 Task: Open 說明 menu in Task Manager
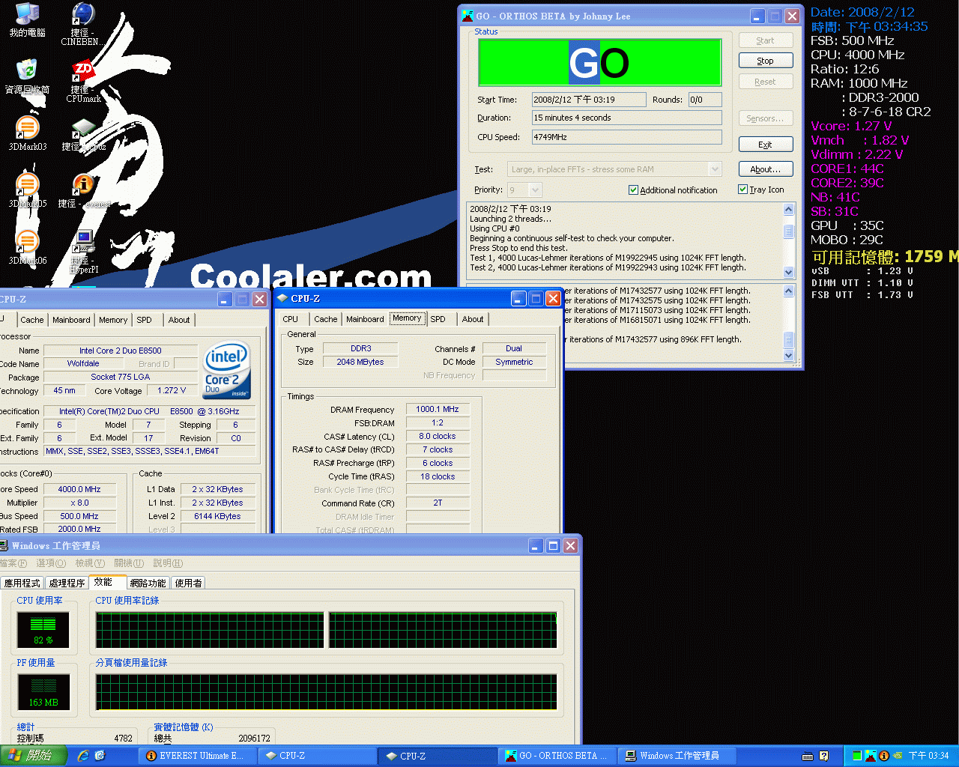tap(168, 563)
